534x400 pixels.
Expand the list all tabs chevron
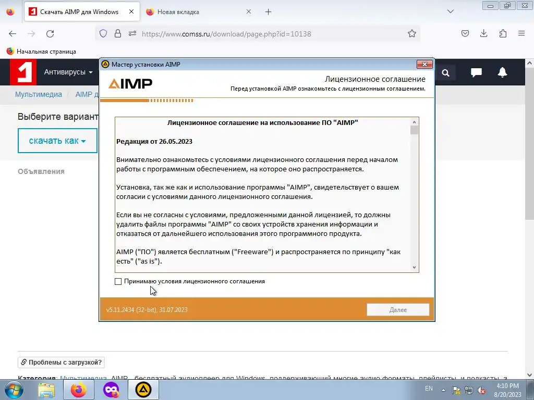(450, 11)
